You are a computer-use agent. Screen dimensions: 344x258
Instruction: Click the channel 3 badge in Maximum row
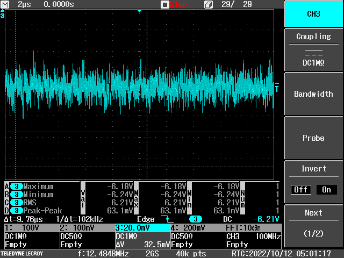click(16, 187)
